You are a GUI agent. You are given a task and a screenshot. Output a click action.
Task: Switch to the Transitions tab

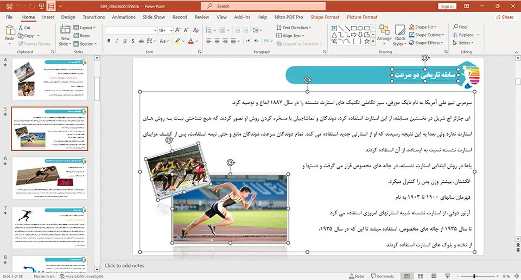94,17
